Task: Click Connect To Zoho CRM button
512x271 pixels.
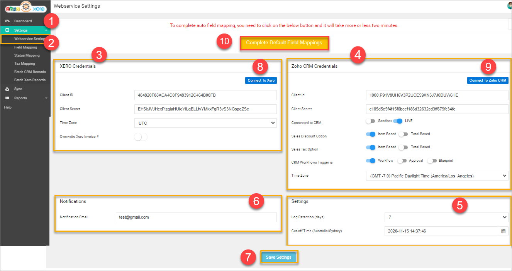Action: click(x=488, y=80)
